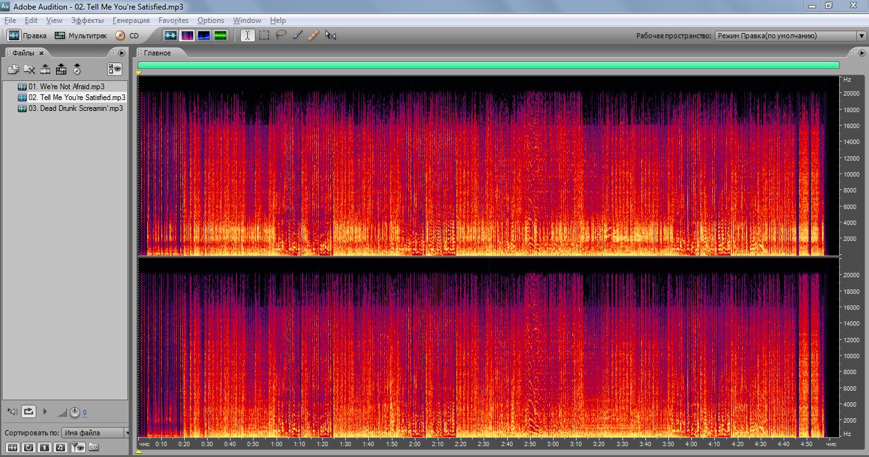Select the Time Selection cursor tool
The width and height of the screenshot is (869, 457).
click(x=248, y=36)
